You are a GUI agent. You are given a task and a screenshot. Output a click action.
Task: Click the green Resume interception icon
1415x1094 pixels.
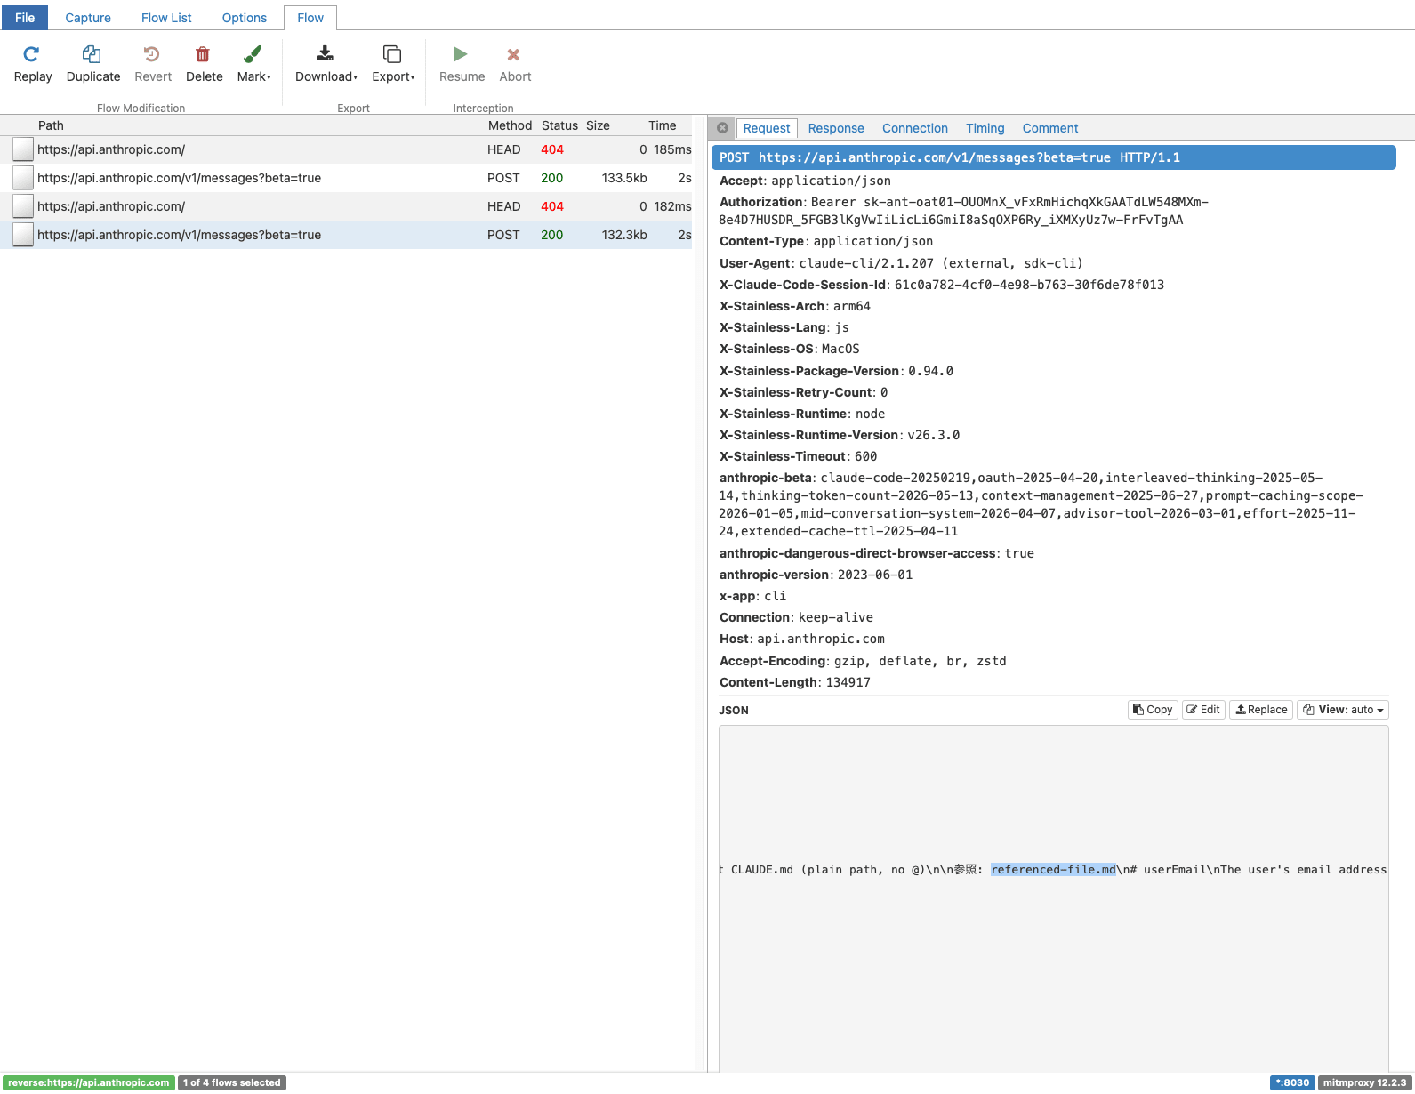point(461,54)
